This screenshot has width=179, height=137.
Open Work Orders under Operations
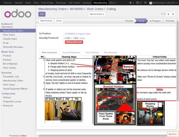pos(9,35)
